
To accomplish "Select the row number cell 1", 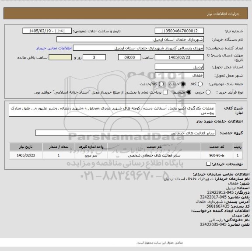I will tap(238, 155).
